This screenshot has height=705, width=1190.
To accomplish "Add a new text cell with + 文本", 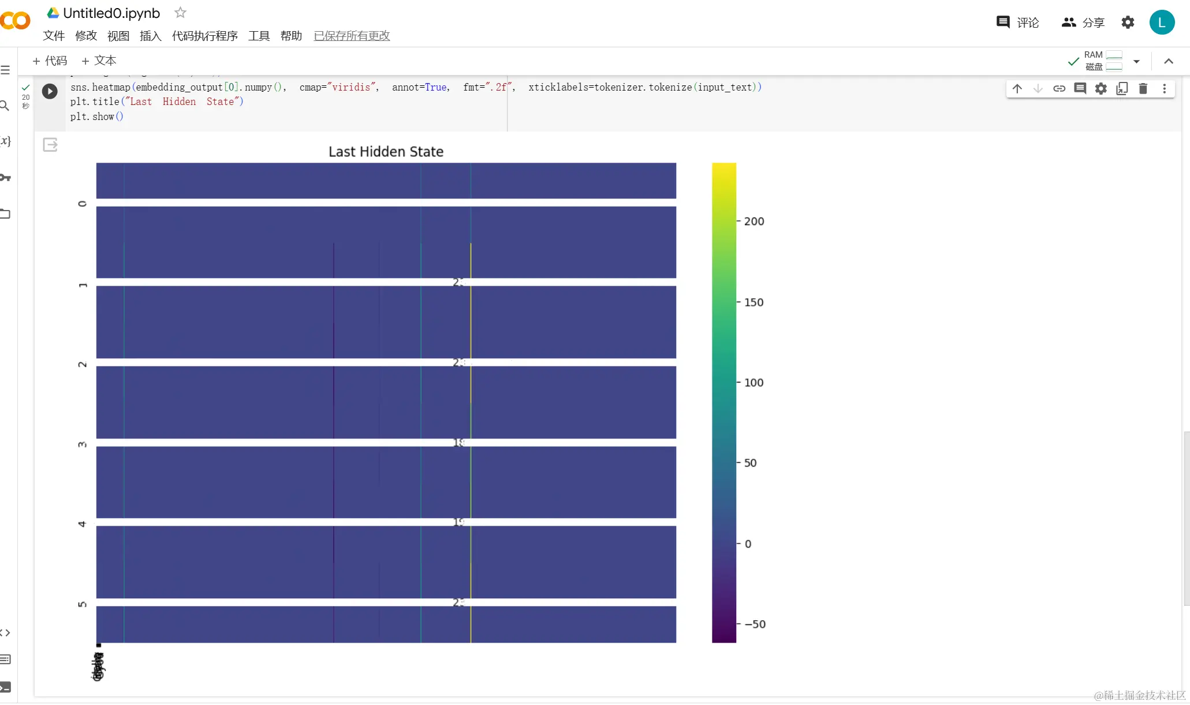I will coord(99,61).
